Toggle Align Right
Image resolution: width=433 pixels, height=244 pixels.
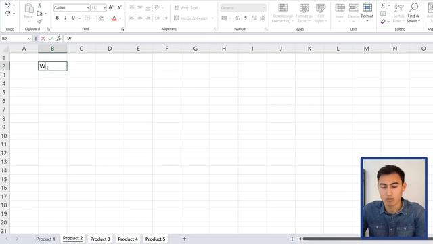click(148, 18)
